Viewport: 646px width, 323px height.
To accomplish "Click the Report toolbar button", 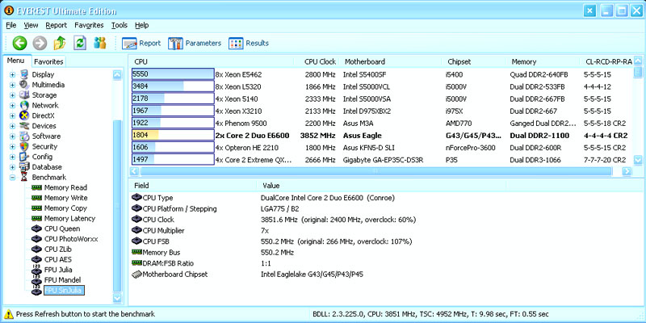I will click(x=141, y=44).
